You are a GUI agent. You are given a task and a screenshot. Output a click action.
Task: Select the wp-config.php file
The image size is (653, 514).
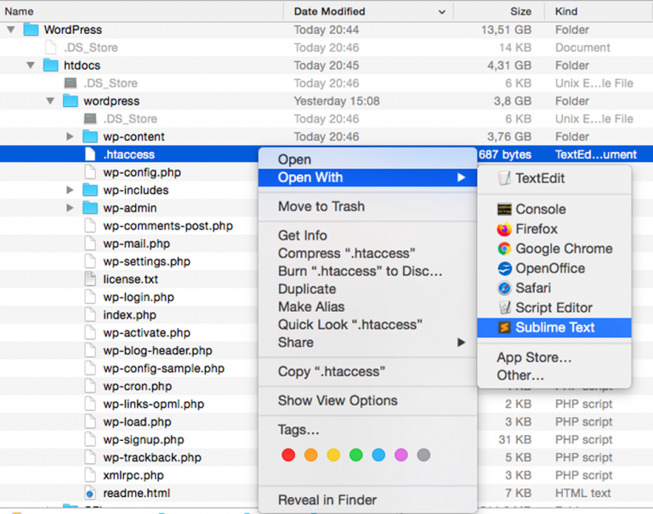click(x=141, y=172)
